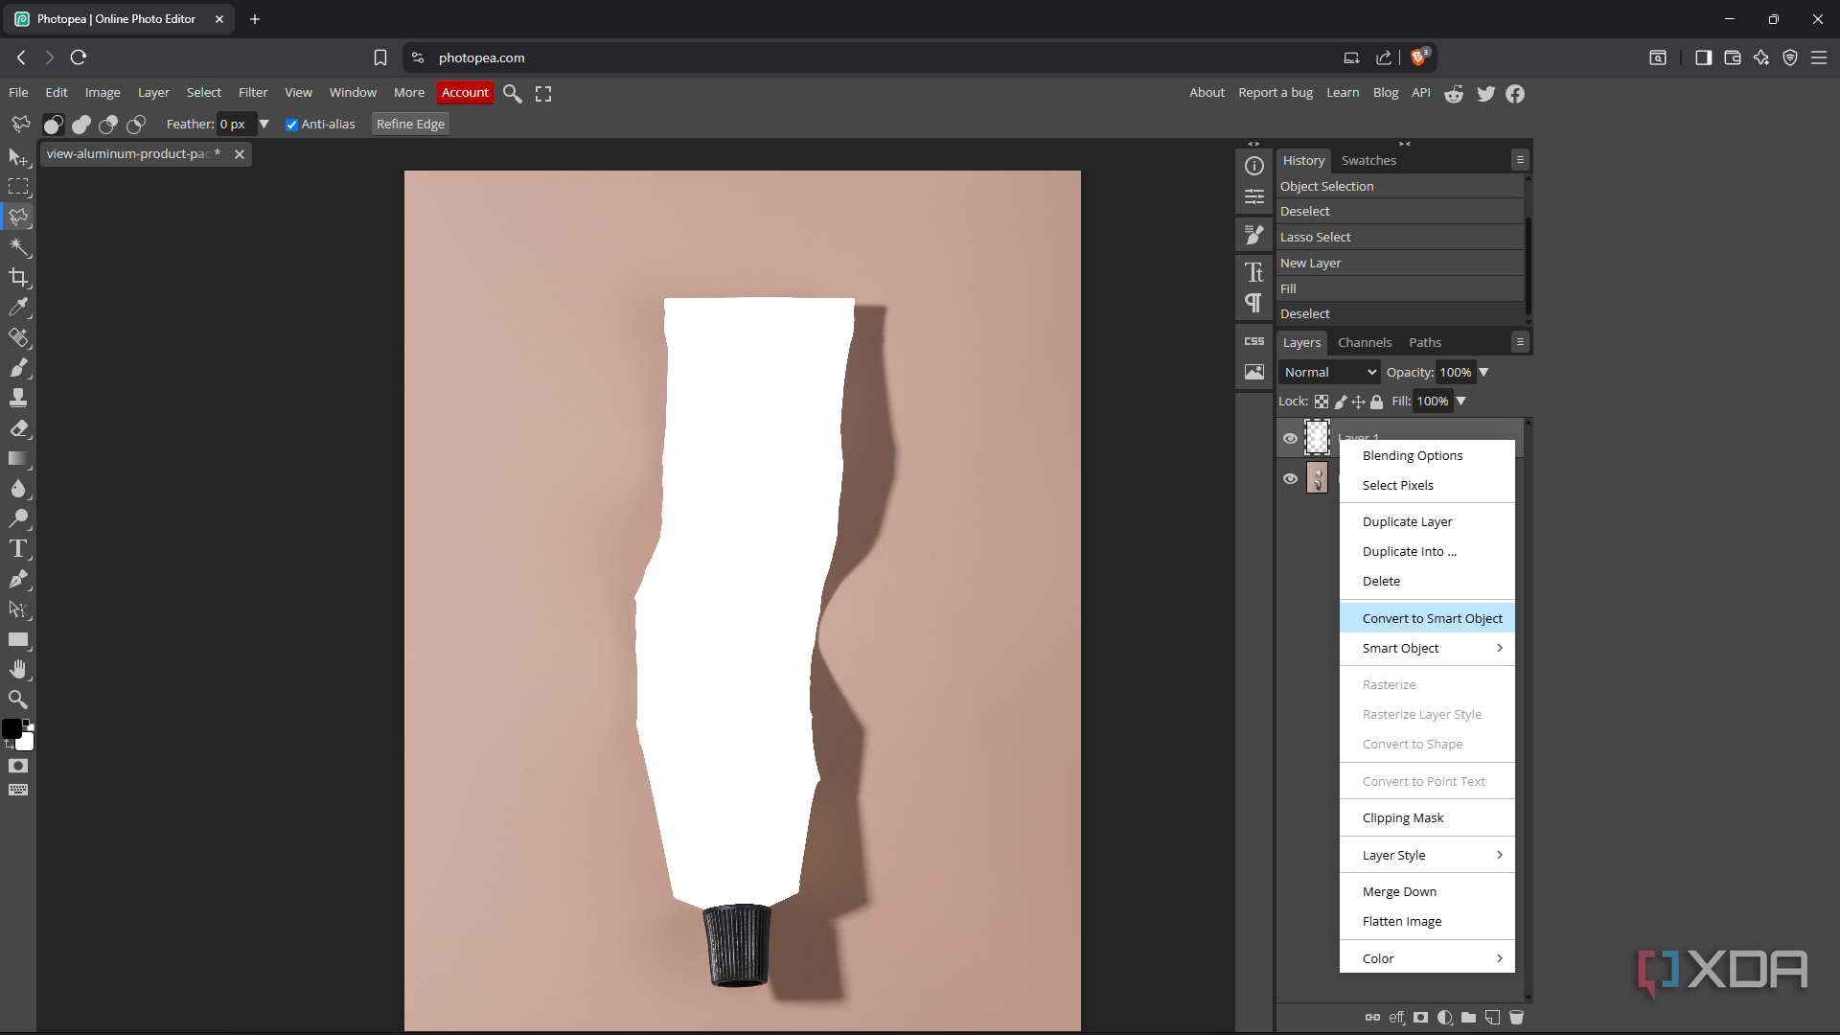Select the Hand tool
This screenshot has width=1840, height=1035.
point(18,669)
